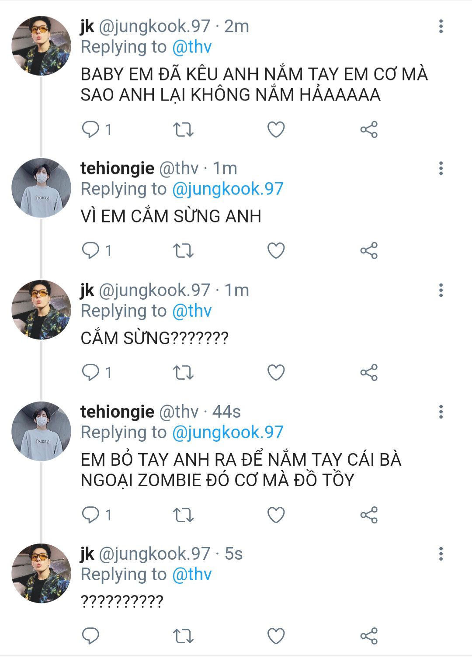Retweet jk's "CẮM SỪNG???????" tweet

183,373
